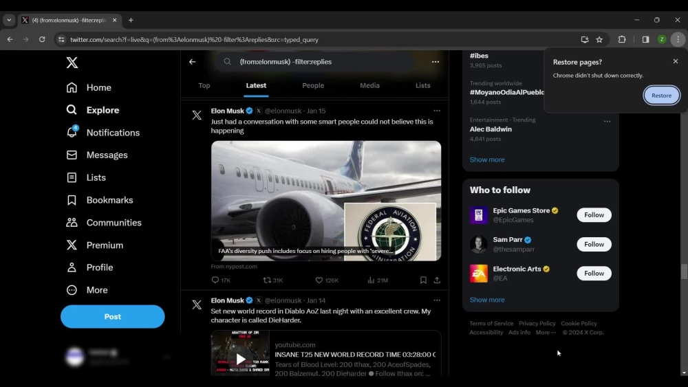Go back in Chrome browser history
The width and height of the screenshot is (688, 387).
(x=10, y=39)
